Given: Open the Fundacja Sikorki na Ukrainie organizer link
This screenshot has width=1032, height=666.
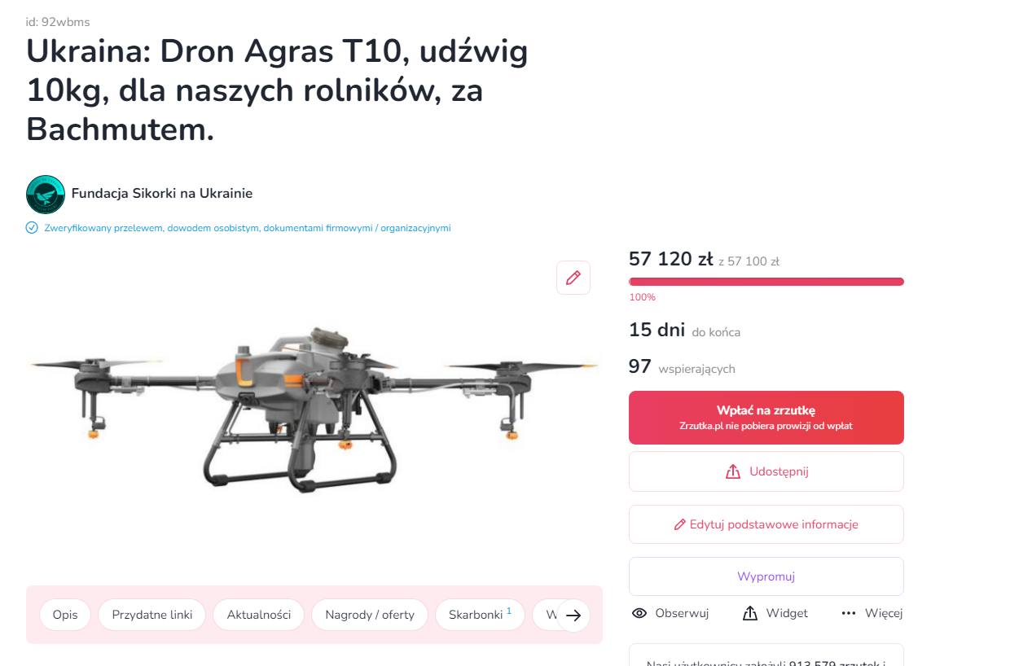Looking at the screenshot, I should (162, 194).
